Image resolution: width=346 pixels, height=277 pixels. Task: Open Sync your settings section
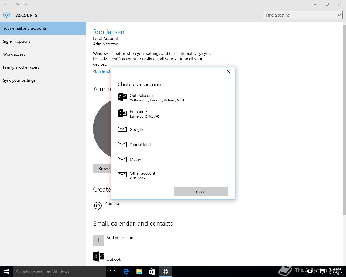point(43,80)
